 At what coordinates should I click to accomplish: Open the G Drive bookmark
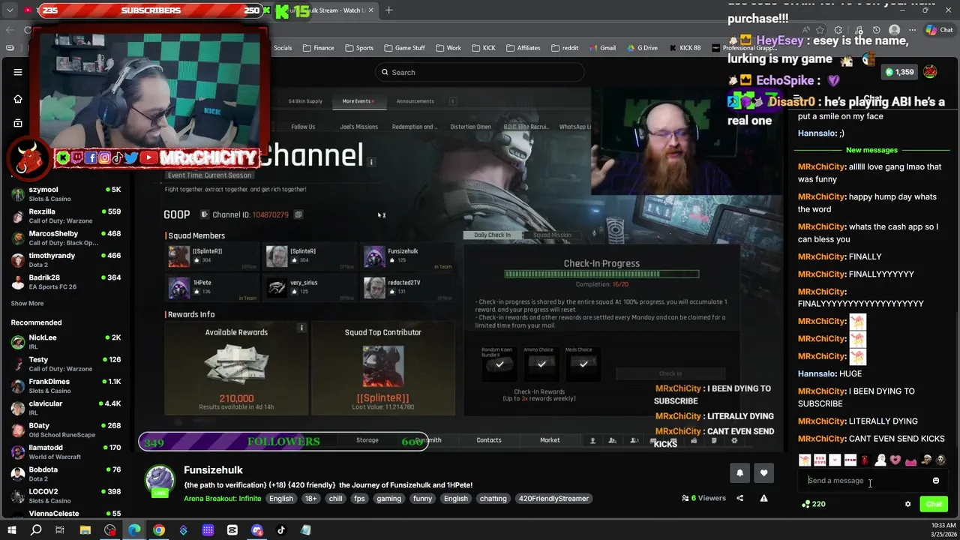[641, 48]
